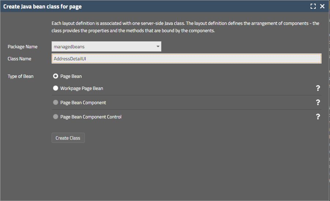Expand the Package Name dropdown arrow
Image resolution: width=330 pixels, height=201 pixels.
(x=158, y=46)
